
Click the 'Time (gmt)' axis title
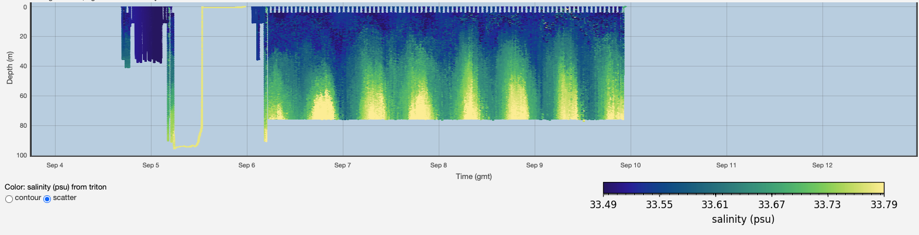474,176
